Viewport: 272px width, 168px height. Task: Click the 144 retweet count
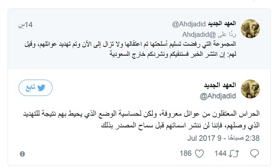[x=220, y=154]
